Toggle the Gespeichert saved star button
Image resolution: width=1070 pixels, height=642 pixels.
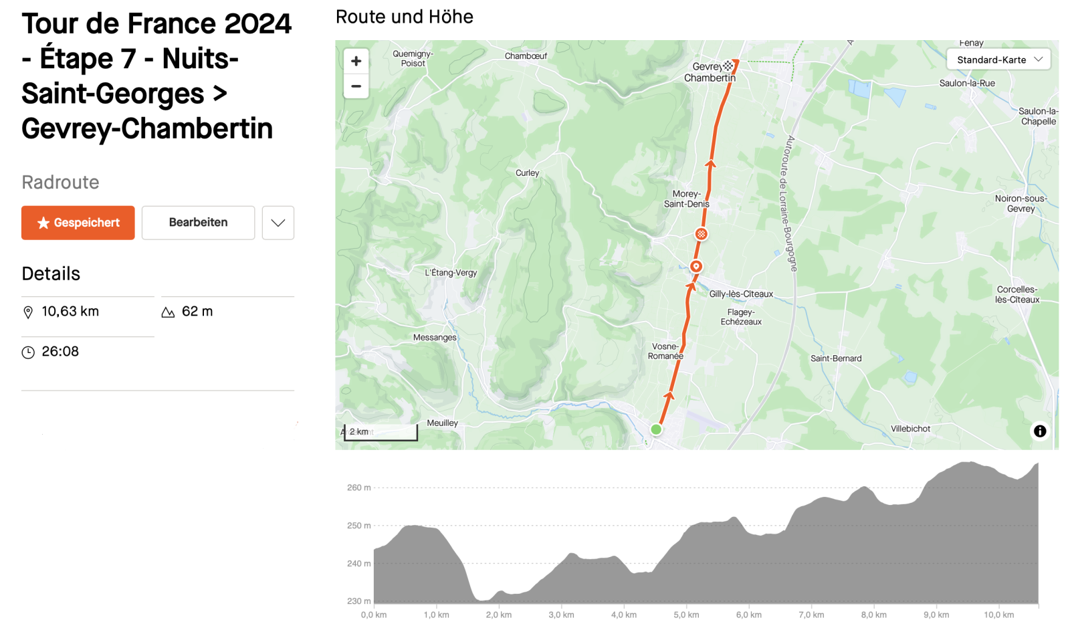click(x=78, y=223)
